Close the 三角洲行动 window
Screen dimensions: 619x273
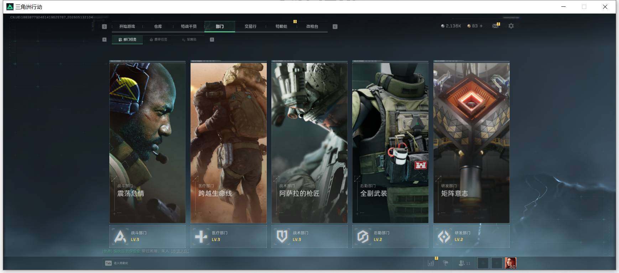(x=605, y=7)
